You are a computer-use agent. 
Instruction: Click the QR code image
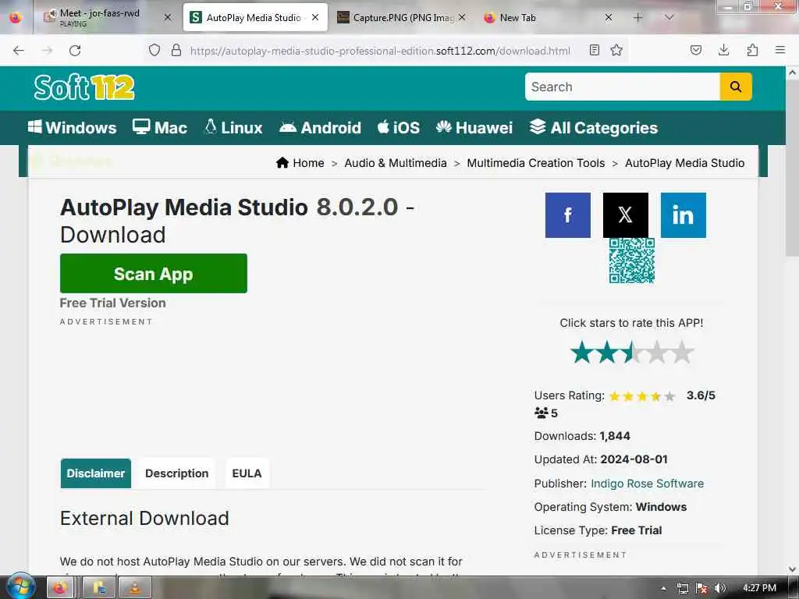coord(632,261)
